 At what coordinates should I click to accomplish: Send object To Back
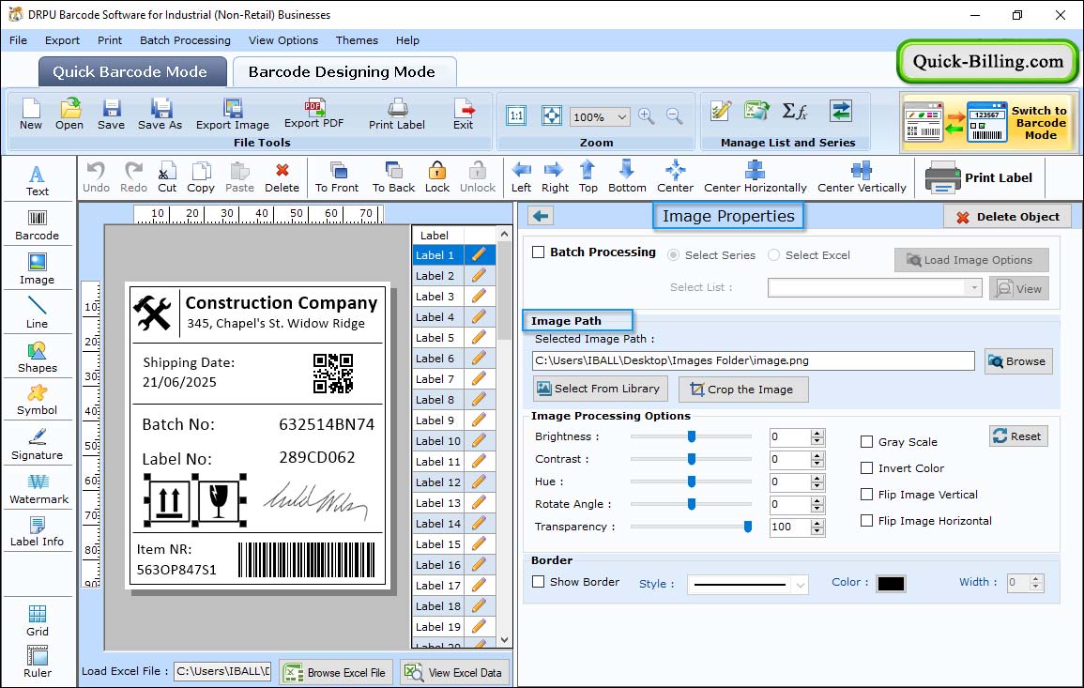point(393,177)
